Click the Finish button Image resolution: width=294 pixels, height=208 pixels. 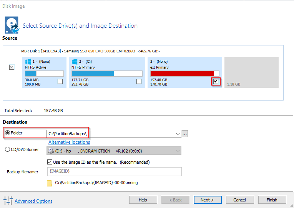(x=272, y=200)
